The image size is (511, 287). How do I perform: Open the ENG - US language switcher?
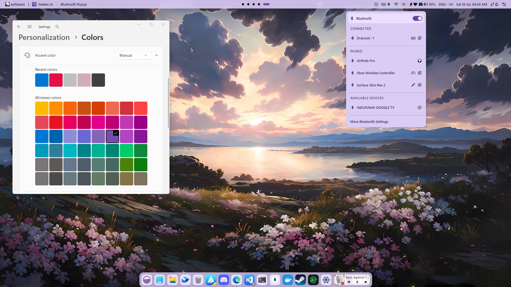446,4
